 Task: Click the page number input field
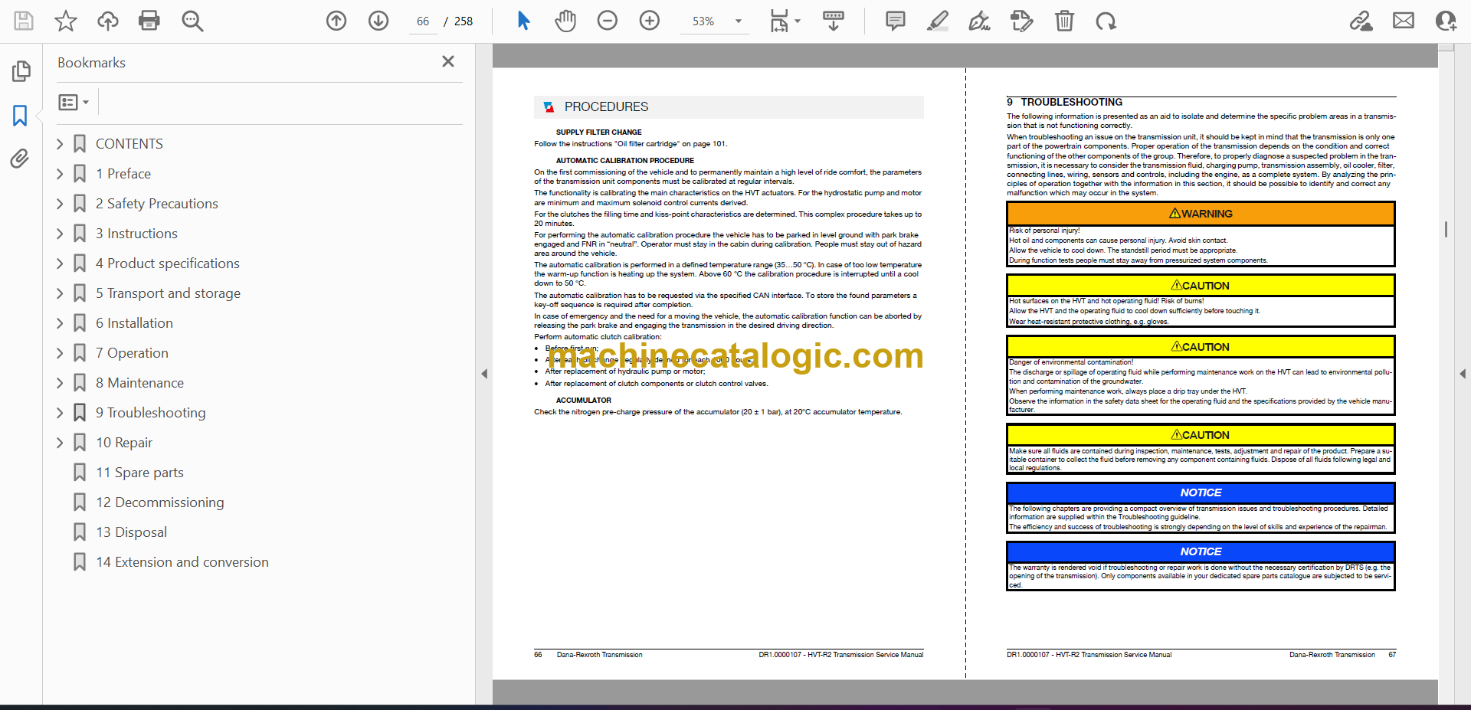pos(423,21)
